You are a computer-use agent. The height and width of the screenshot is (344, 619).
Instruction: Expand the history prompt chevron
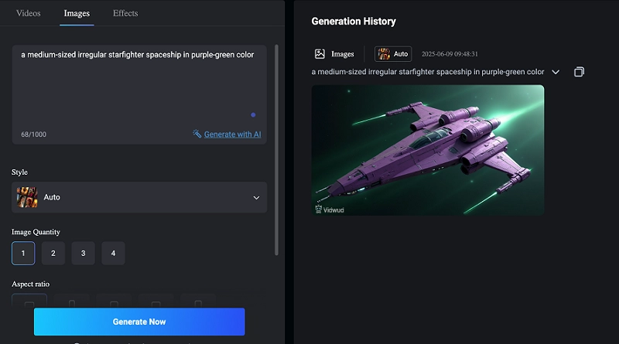point(556,72)
